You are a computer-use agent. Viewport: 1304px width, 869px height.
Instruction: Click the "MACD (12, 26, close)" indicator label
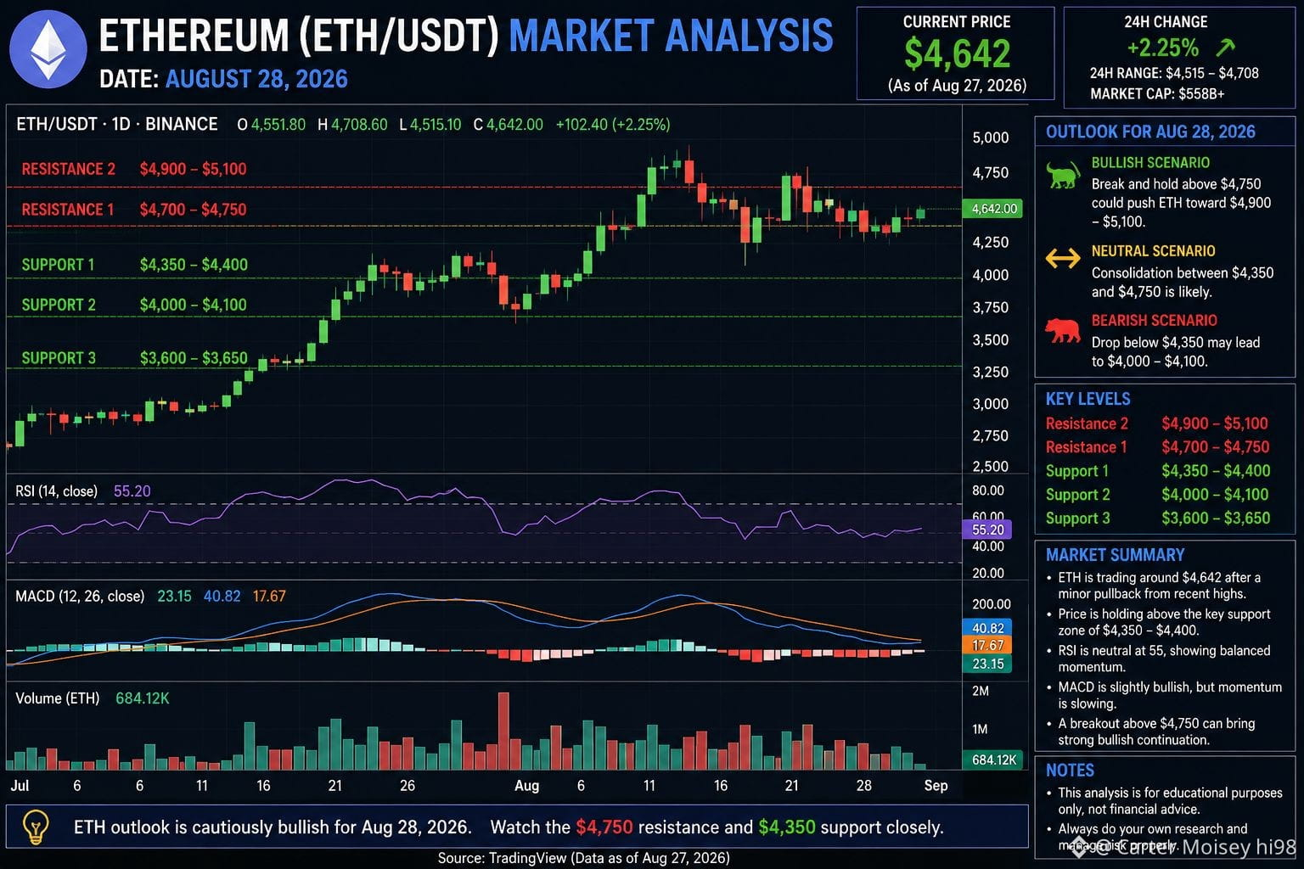click(80, 597)
